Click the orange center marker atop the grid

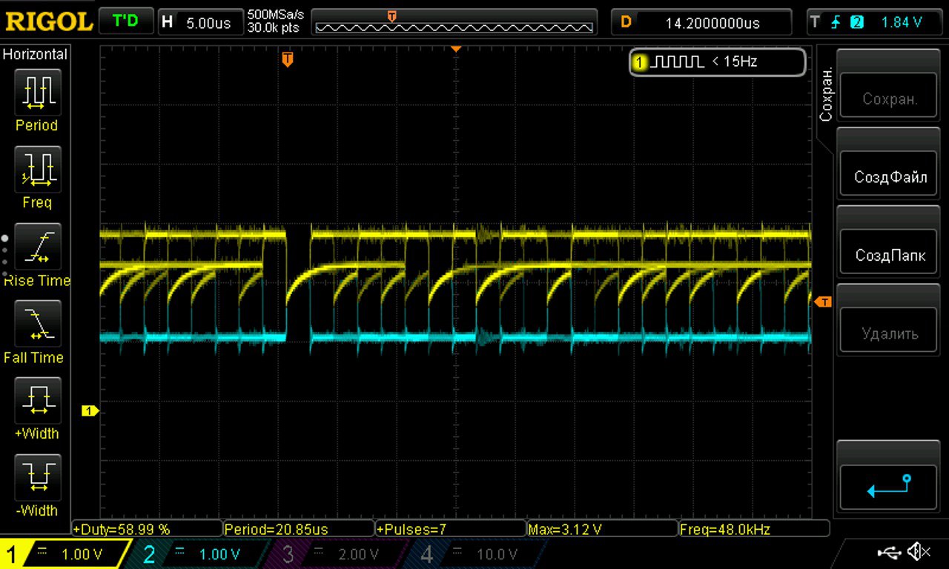click(456, 49)
